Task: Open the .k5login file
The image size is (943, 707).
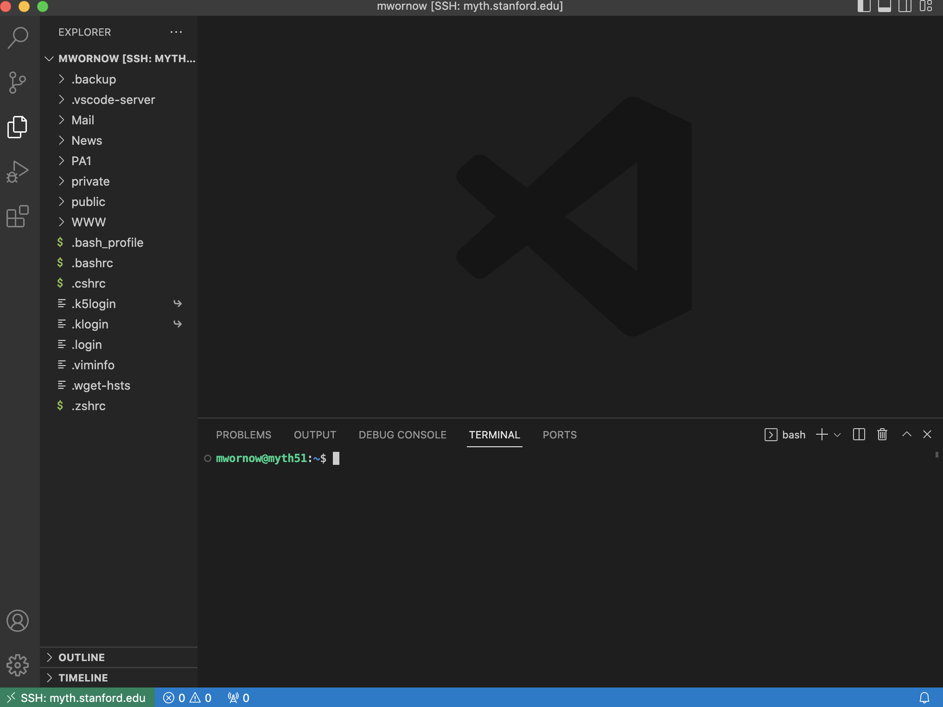Action: tap(119, 304)
